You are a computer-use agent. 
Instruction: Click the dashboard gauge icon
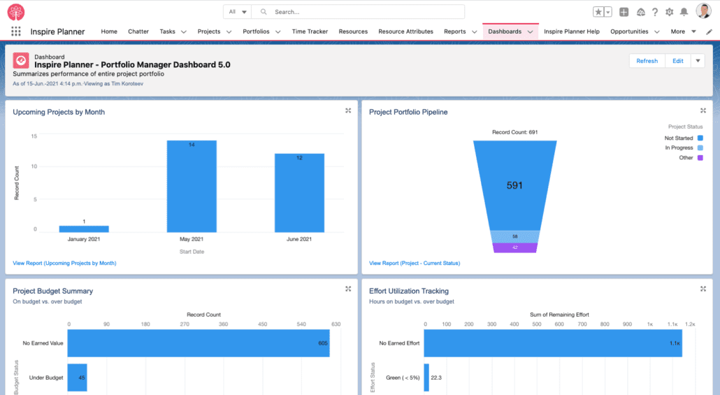pyautogui.click(x=21, y=61)
